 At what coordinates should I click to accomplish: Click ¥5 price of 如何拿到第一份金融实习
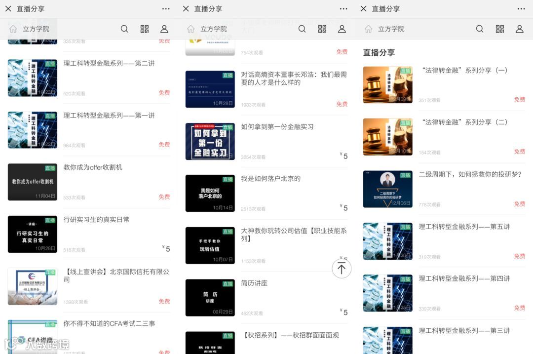click(343, 156)
